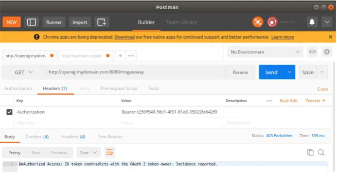Open new window icon in toolbar
Screen dimensions: 337x177
click(102, 22)
